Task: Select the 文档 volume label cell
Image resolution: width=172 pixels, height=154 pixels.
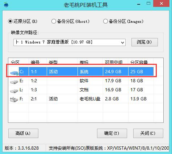Action: [84, 90]
